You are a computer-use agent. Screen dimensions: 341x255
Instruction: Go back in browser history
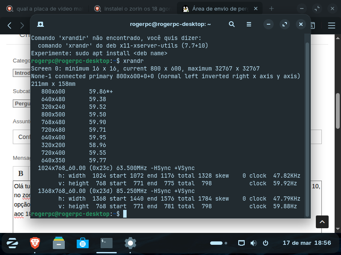point(9,25)
